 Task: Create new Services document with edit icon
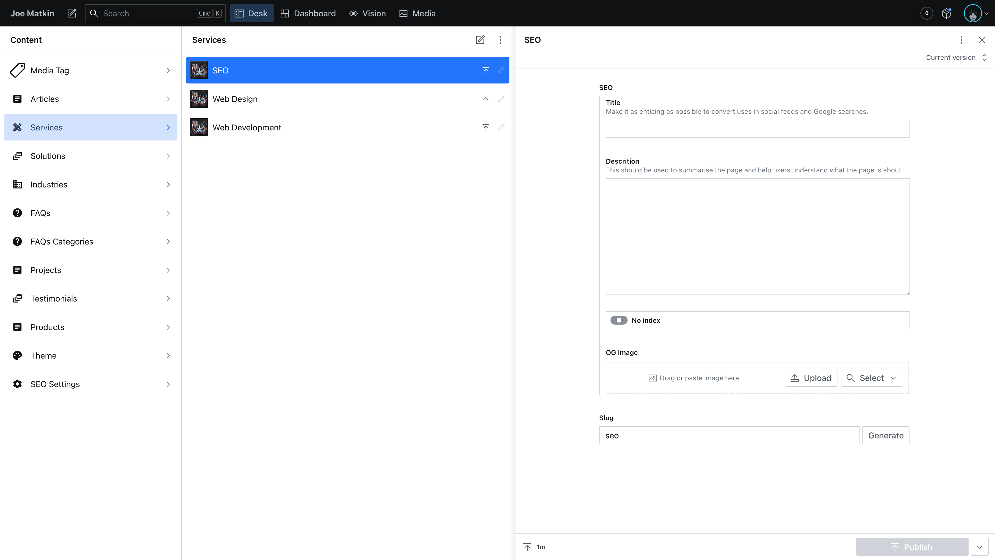480,40
